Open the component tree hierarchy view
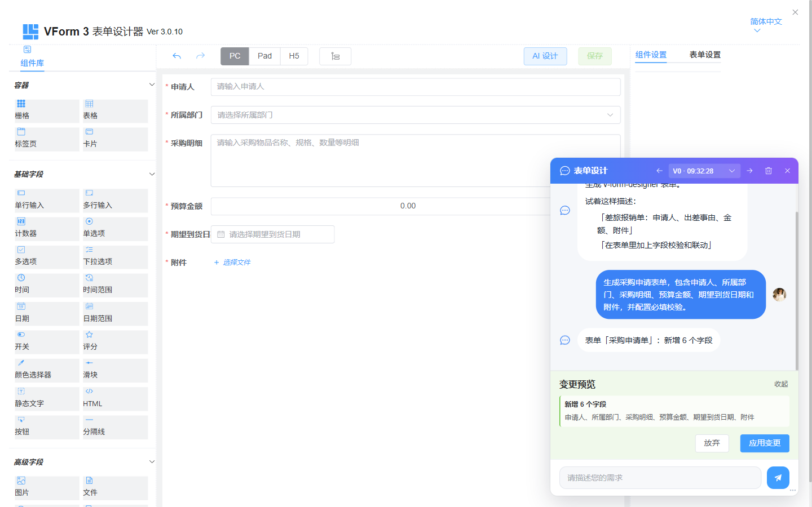Viewport: 812px width, 507px height. click(335, 56)
